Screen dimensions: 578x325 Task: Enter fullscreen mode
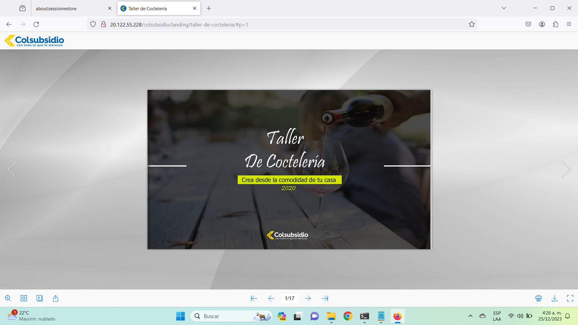coord(570,298)
